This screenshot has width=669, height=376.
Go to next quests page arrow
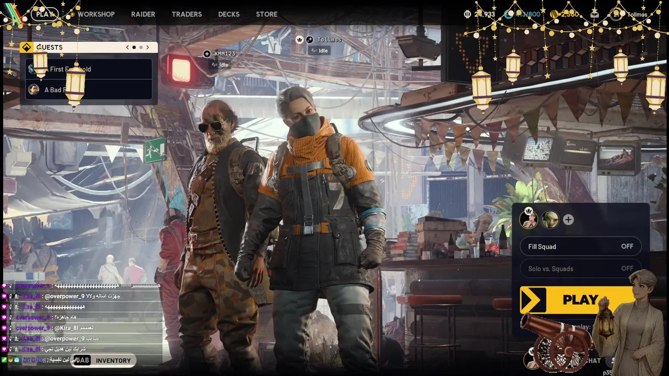click(147, 47)
